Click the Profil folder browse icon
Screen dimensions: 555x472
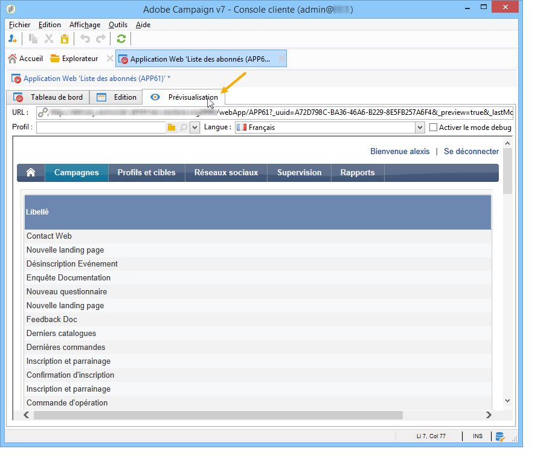coord(172,128)
